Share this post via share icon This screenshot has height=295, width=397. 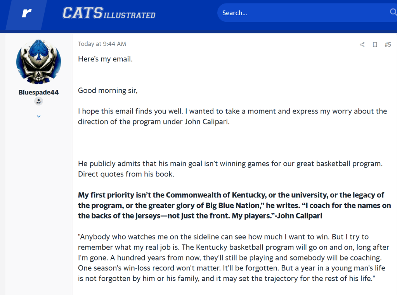pos(362,45)
